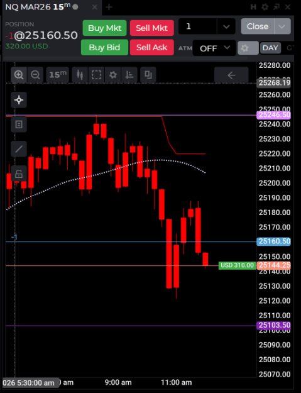301x393 pixels.
Task: Click the zoom out magnifier icon
Action: [35, 75]
